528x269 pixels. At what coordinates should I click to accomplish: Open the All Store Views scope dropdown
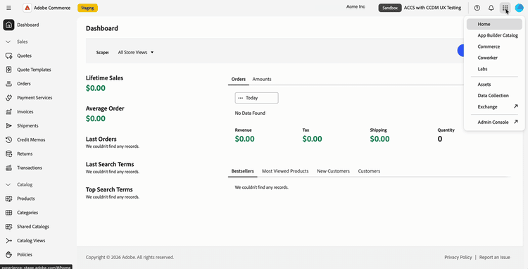tap(136, 52)
